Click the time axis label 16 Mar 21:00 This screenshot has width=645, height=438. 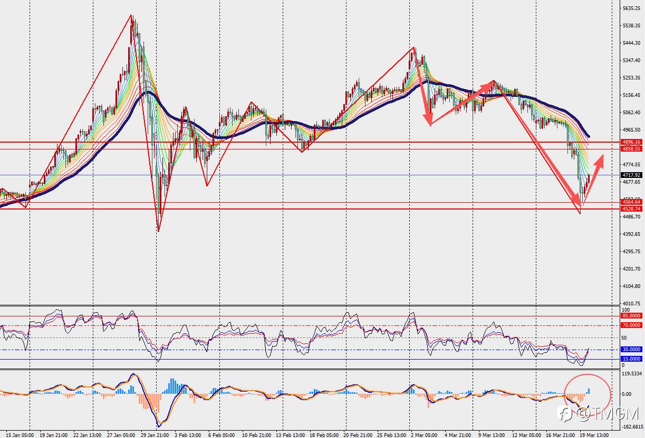[x=560, y=435]
